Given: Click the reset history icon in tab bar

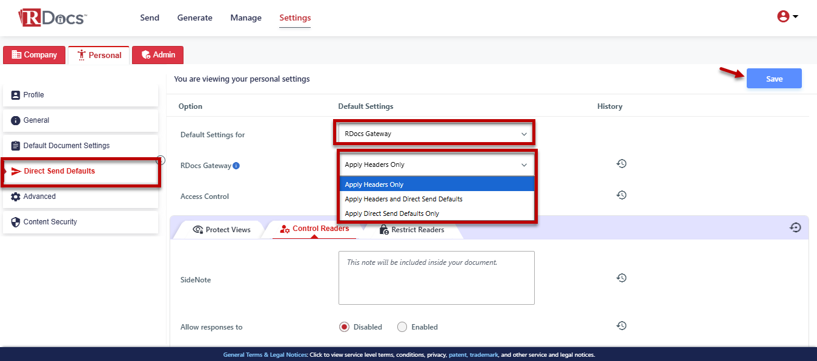Looking at the screenshot, I should (x=795, y=227).
